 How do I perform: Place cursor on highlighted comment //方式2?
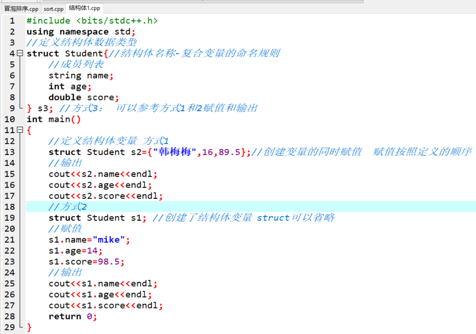coord(67,207)
